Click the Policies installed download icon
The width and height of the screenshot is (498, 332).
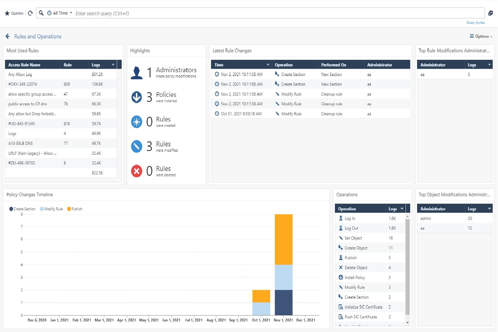[x=136, y=97]
